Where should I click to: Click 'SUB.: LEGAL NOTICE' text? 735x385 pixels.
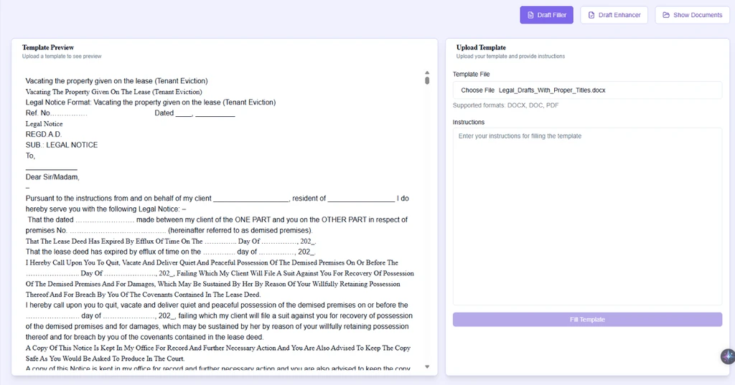point(62,145)
